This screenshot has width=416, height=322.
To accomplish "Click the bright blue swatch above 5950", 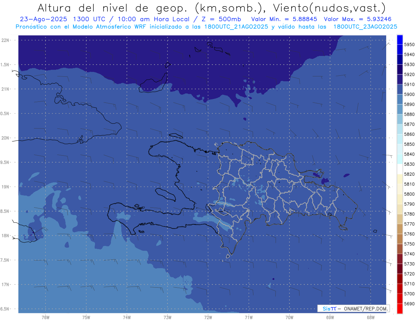I will [x=400, y=40].
